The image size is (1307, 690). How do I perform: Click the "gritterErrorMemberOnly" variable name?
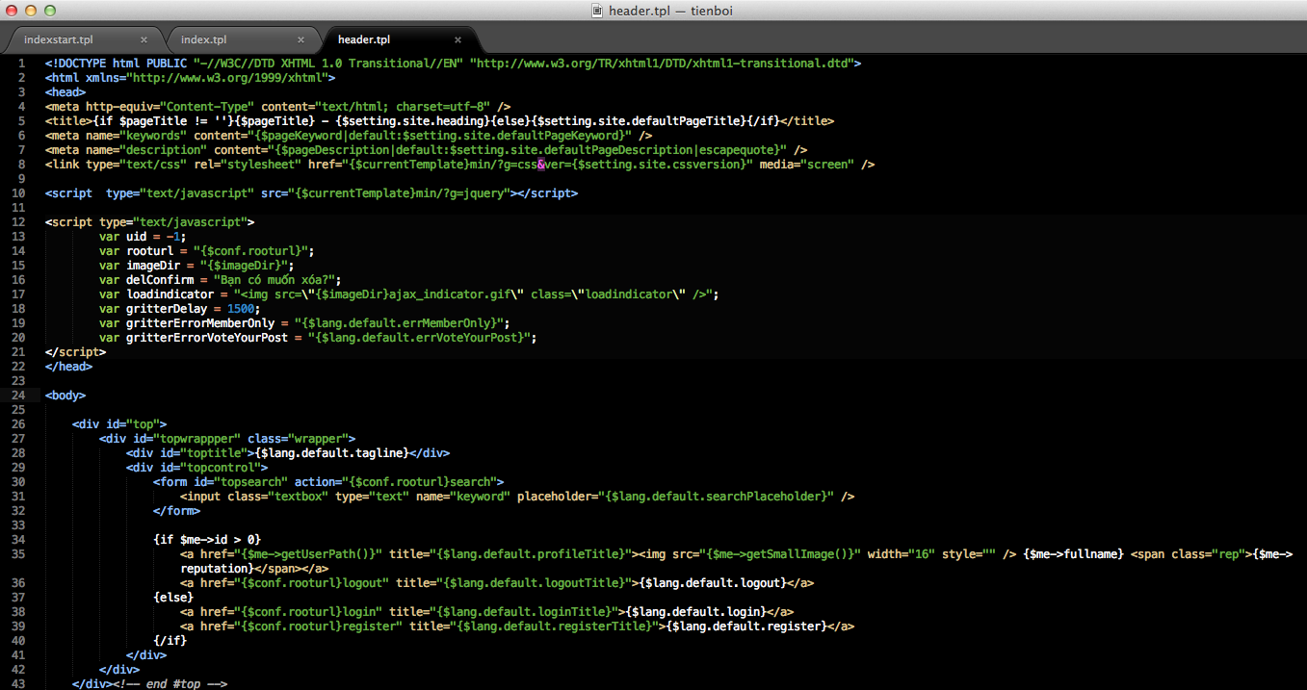[x=200, y=323]
